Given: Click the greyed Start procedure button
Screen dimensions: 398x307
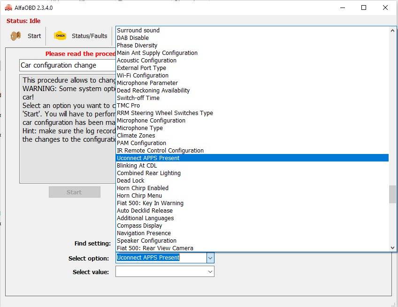Looking at the screenshot, I should [74, 192].
